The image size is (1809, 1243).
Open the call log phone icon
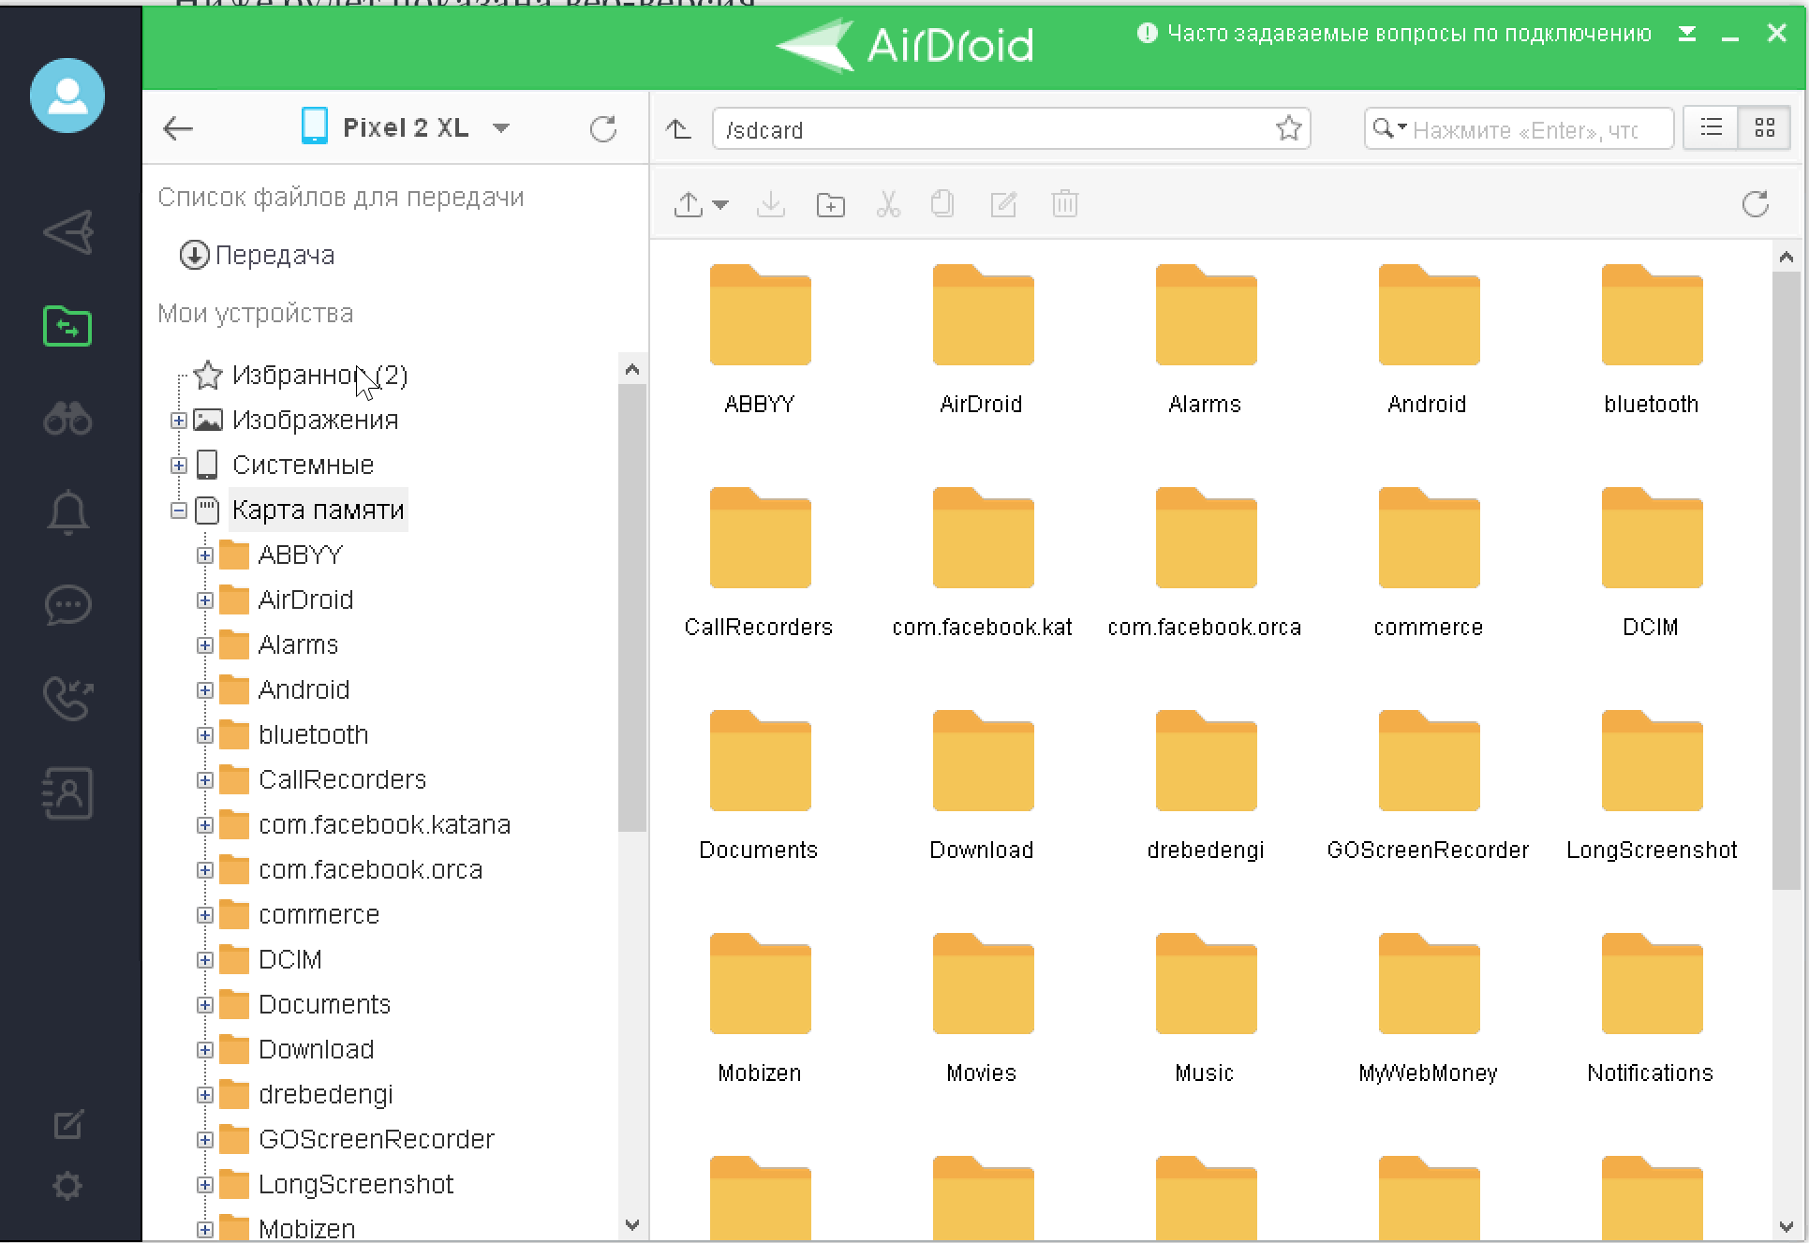click(x=67, y=699)
